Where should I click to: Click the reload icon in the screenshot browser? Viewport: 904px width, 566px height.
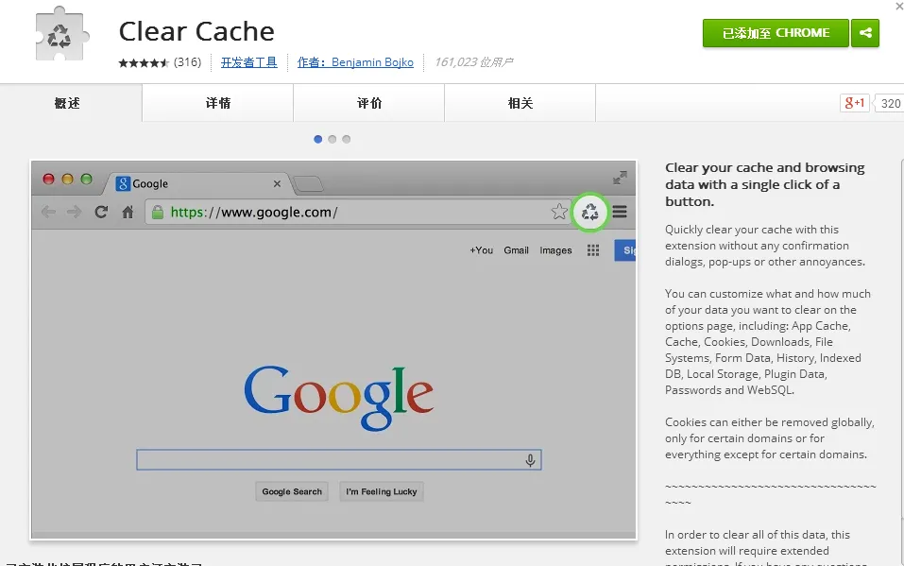pos(101,212)
